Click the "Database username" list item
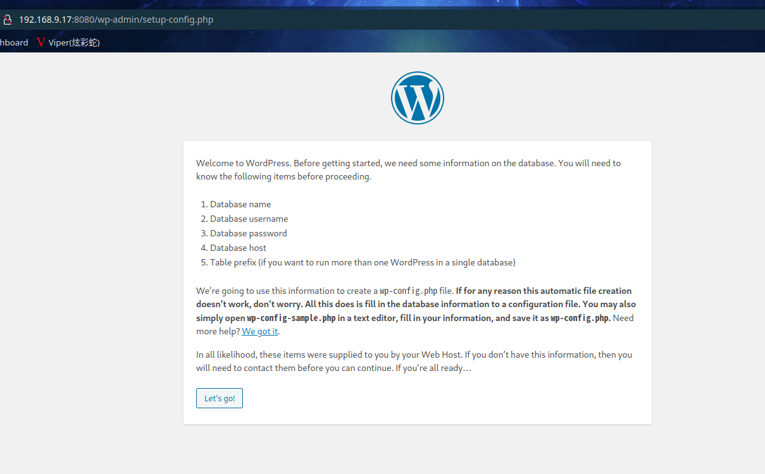This screenshot has height=474, width=765. click(x=249, y=219)
